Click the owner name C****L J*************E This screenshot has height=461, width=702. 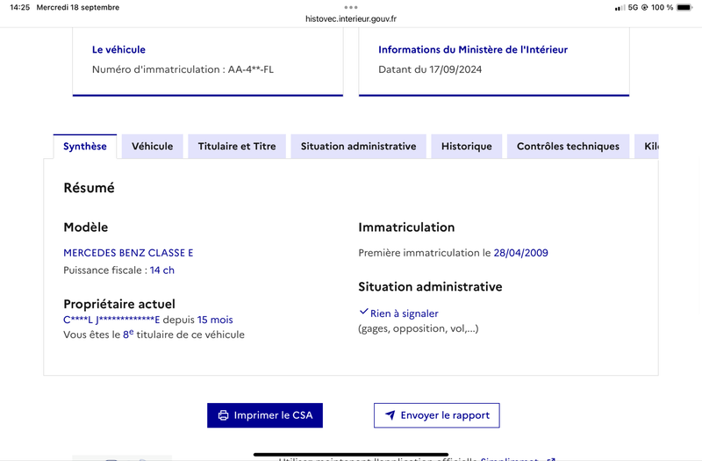pos(111,320)
